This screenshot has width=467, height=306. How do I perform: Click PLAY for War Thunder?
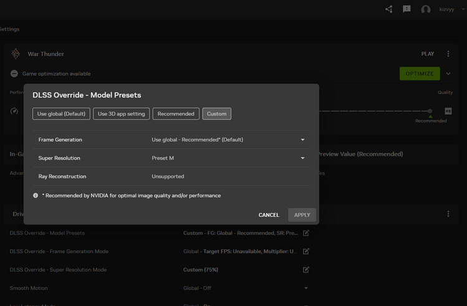point(428,54)
